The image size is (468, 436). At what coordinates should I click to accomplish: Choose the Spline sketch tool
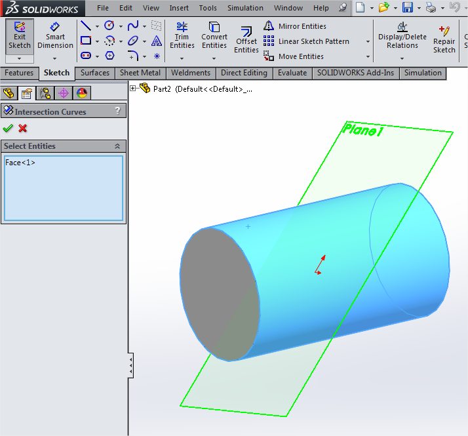(133, 26)
